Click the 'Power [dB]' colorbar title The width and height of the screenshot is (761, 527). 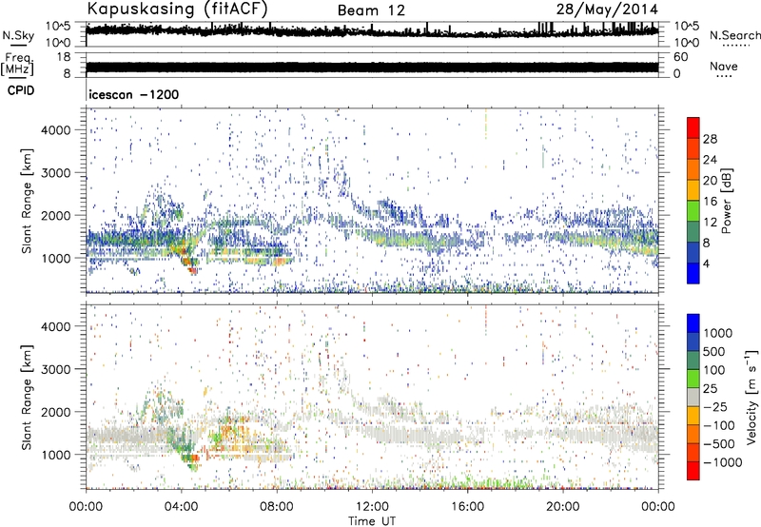[727, 201]
